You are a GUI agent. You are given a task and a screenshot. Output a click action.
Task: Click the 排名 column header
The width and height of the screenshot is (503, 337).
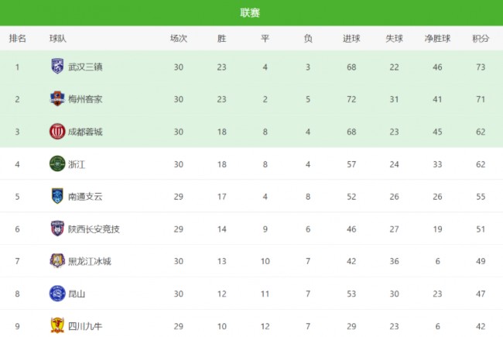click(x=18, y=38)
